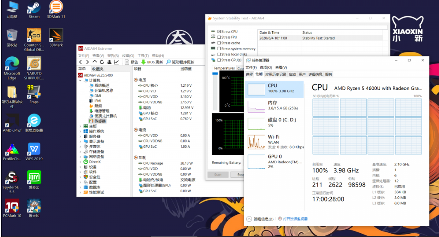This screenshot has height=237, width=439.
Task: Enable the Stress system memory checkbox
Action: coord(219,49)
